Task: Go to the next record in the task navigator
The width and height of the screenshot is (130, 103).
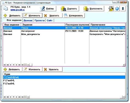Action: point(16,65)
